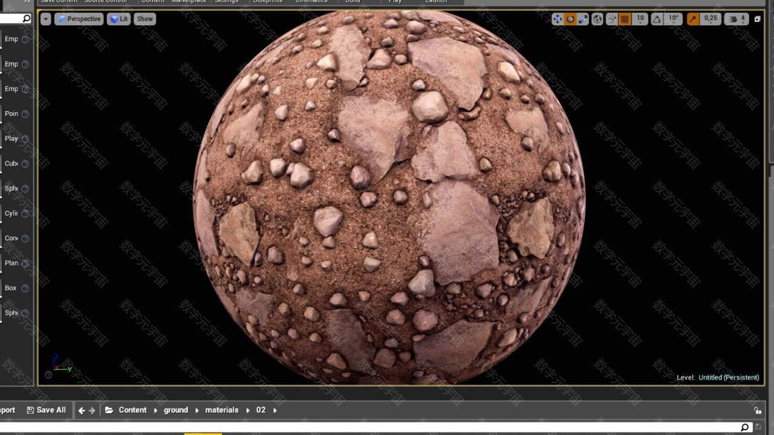Open the Show flags menu
Screen dimensions: 774x435
(x=145, y=19)
